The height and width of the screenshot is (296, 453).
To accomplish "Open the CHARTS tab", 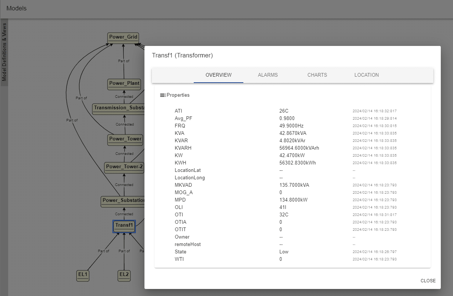I will tap(317, 75).
